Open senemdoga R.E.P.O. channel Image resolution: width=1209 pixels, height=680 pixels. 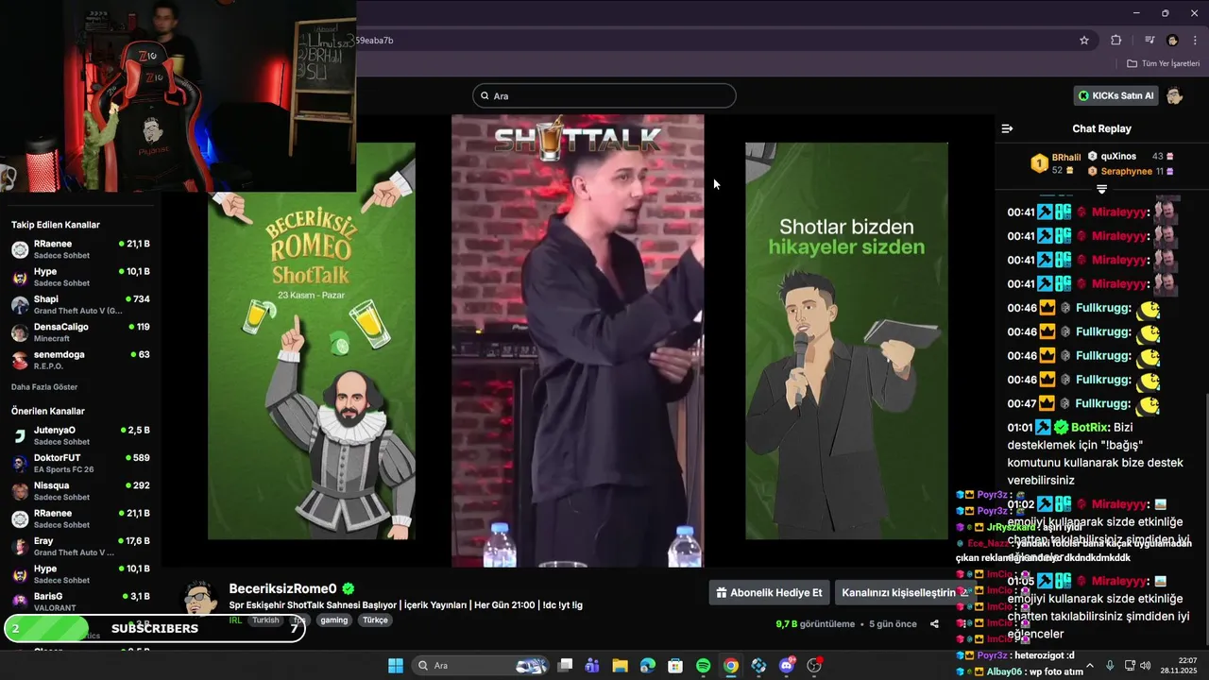tap(80, 359)
